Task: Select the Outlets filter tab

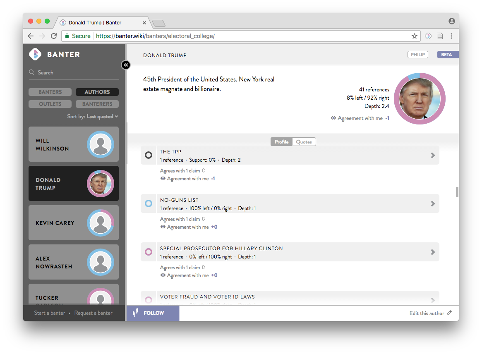Action: tap(50, 104)
